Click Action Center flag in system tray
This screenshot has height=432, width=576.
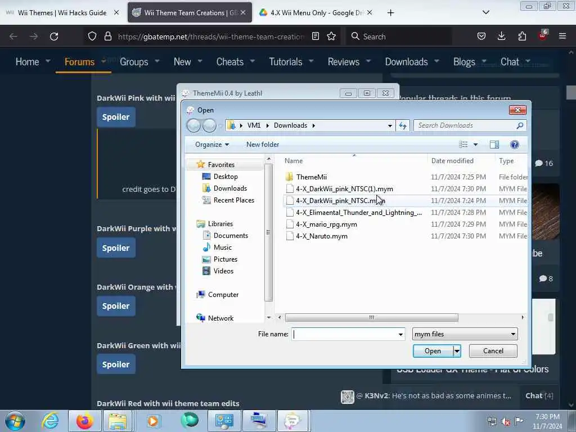click(519, 421)
